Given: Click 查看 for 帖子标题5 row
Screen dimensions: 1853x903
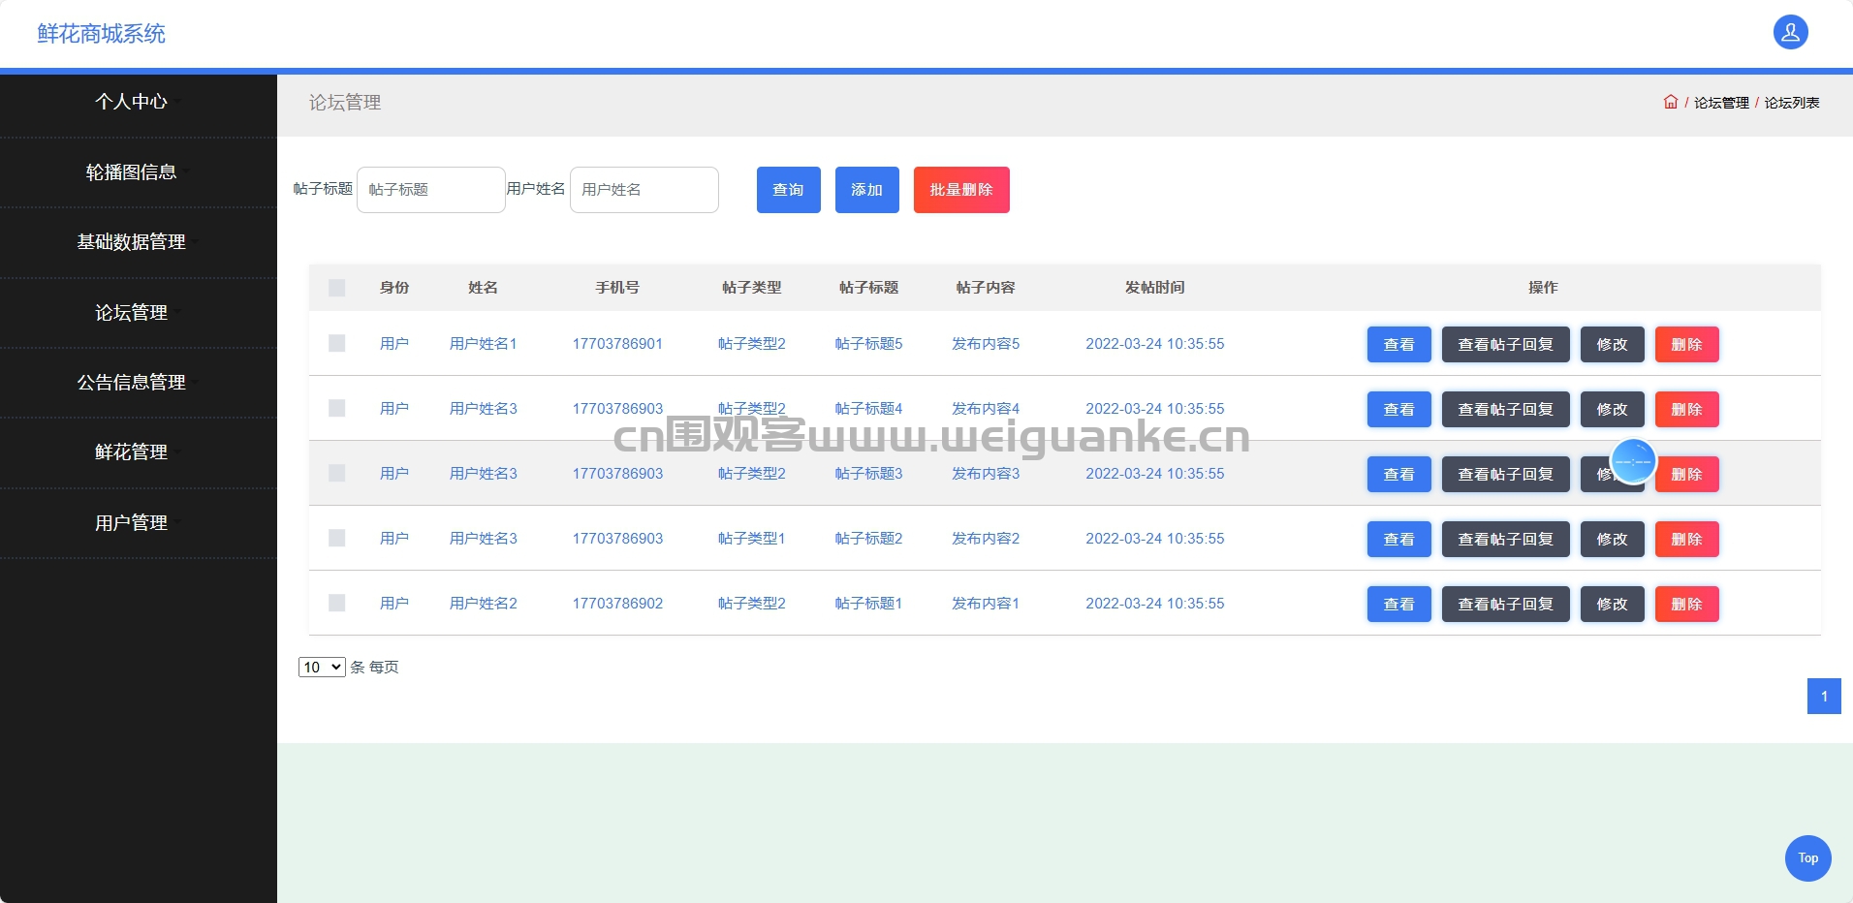Looking at the screenshot, I should (1399, 344).
